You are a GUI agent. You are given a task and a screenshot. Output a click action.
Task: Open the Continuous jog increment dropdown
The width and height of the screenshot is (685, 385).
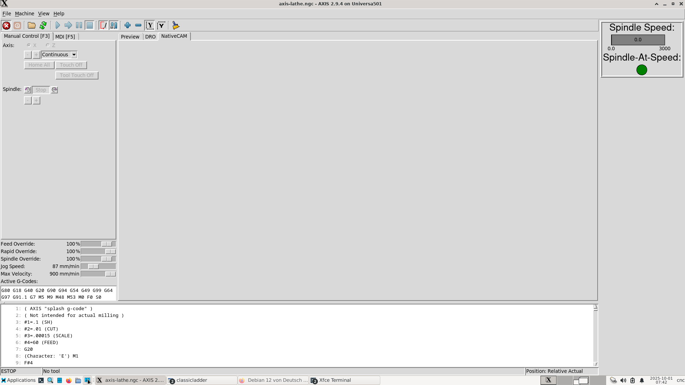click(74, 55)
